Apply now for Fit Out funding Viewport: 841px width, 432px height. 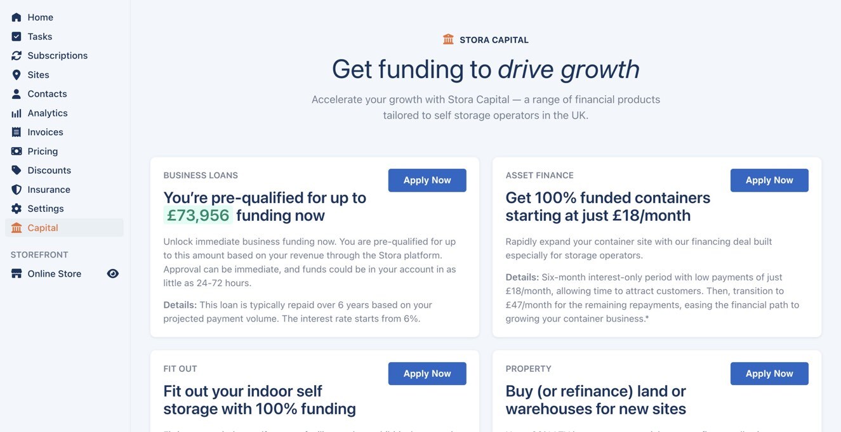tap(427, 374)
